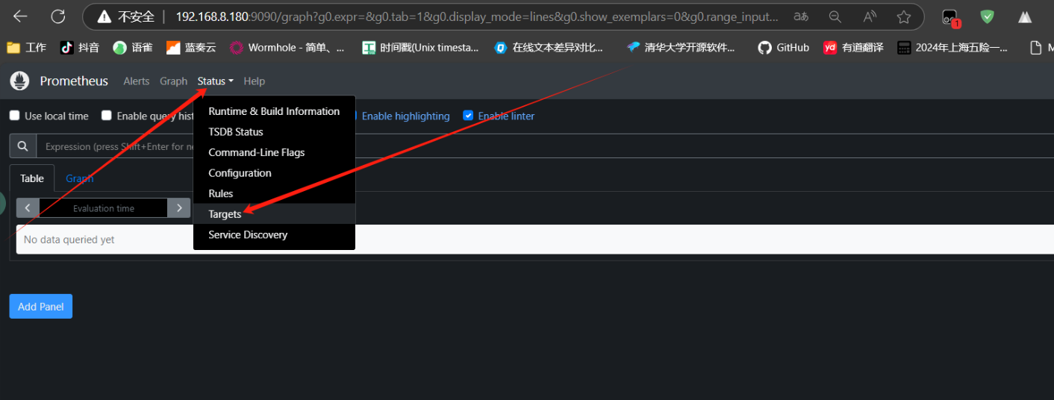
Task: Click the search magnifier icon beside expression box
Action: click(23, 146)
